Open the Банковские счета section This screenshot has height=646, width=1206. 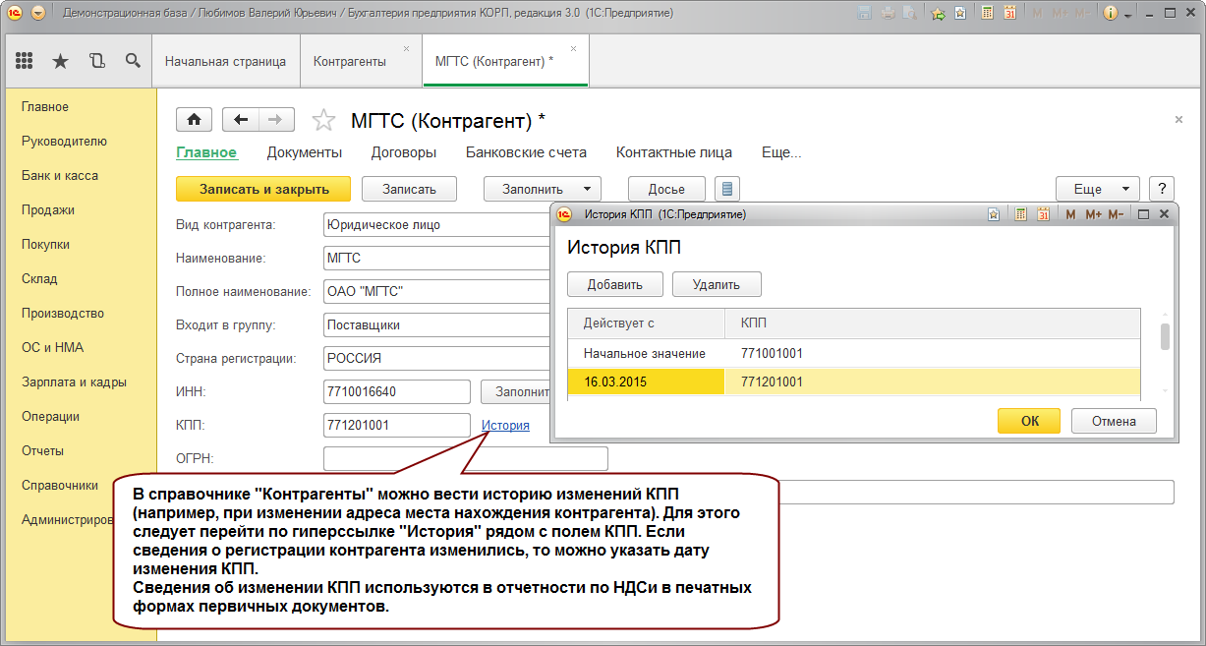[526, 152]
